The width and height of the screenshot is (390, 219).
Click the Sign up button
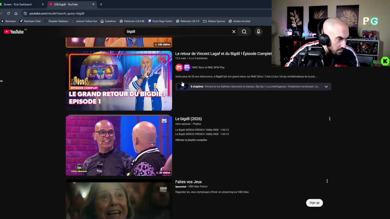[314, 203]
